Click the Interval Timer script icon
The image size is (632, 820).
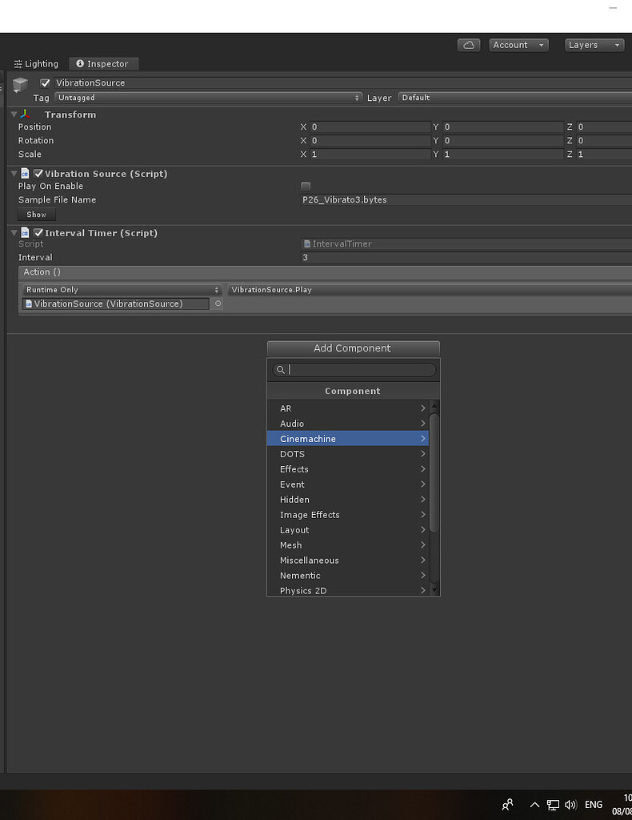point(25,233)
